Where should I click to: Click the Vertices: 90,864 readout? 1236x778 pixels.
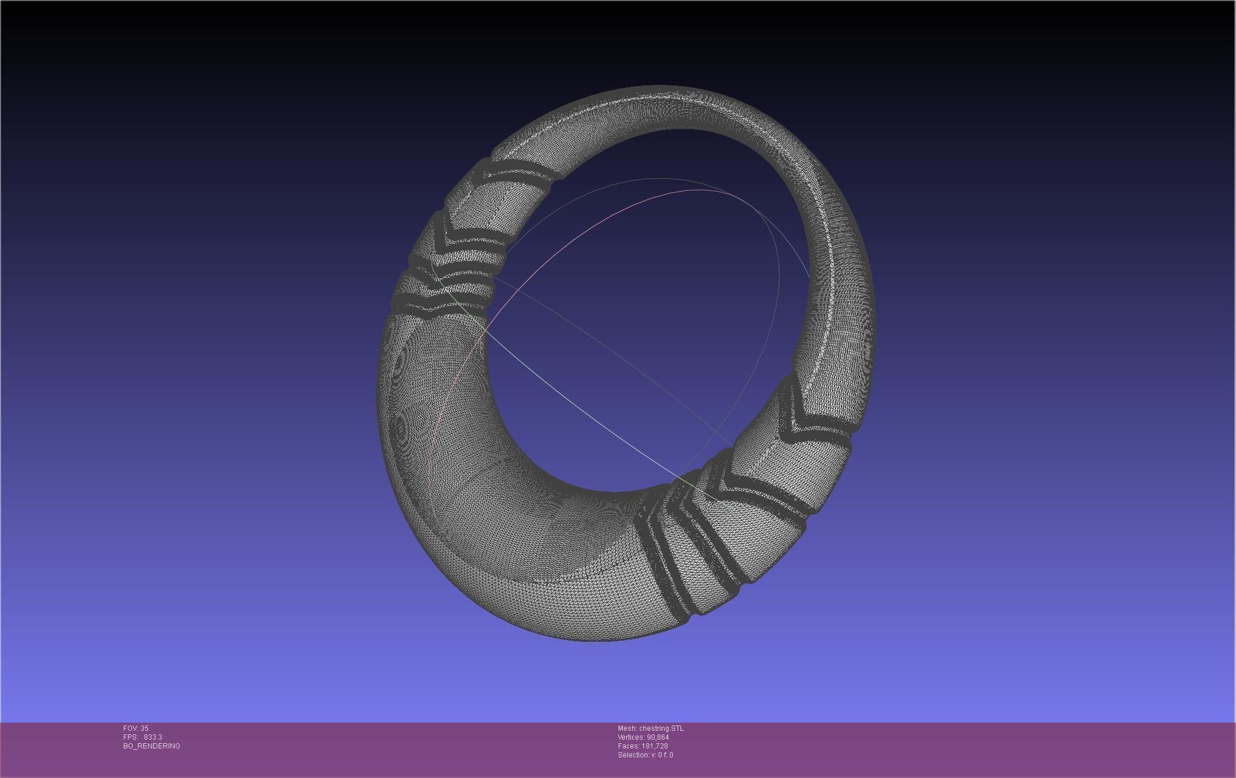click(x=643, y=737)
